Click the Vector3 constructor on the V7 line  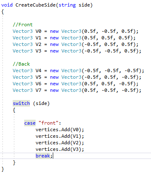[x=71, y=90]
